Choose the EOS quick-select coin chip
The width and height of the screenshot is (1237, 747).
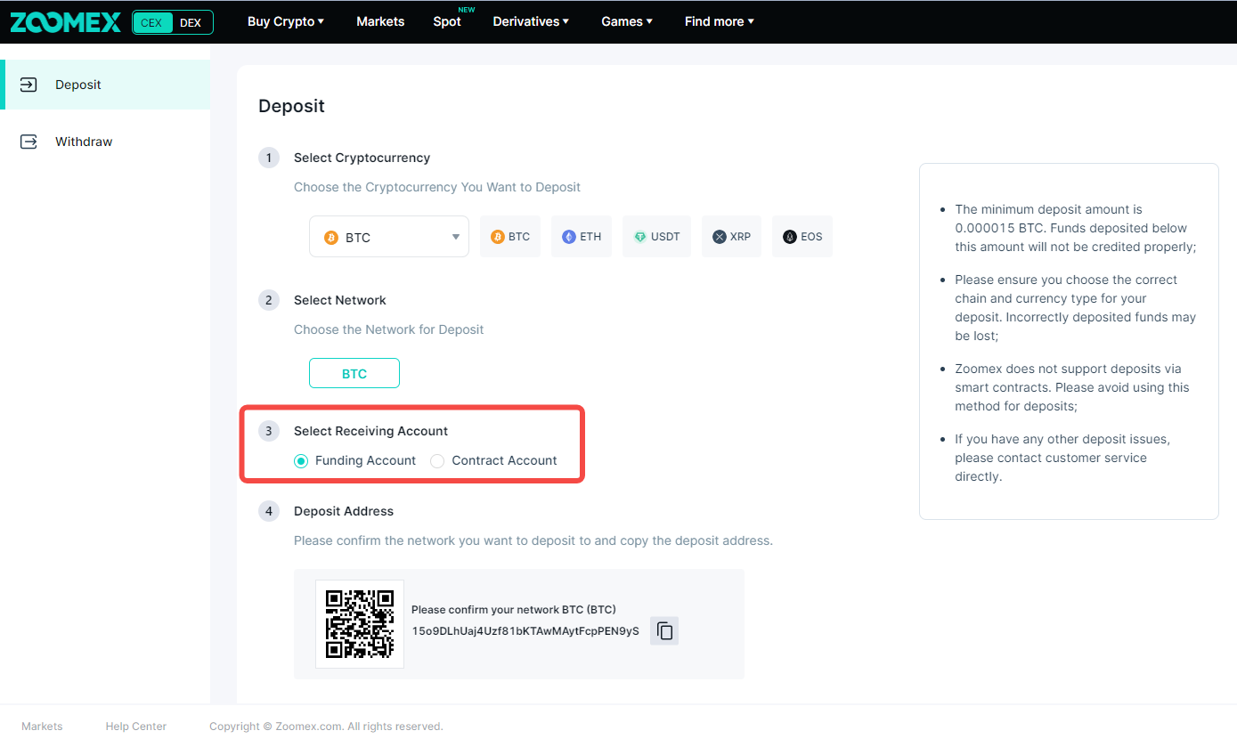[x=802, y=237]
